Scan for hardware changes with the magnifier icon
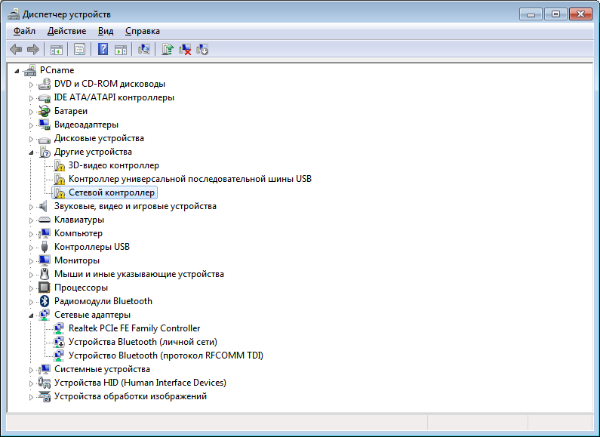The height and width of the screenshot is (437, 600). [x=144, y=49]
